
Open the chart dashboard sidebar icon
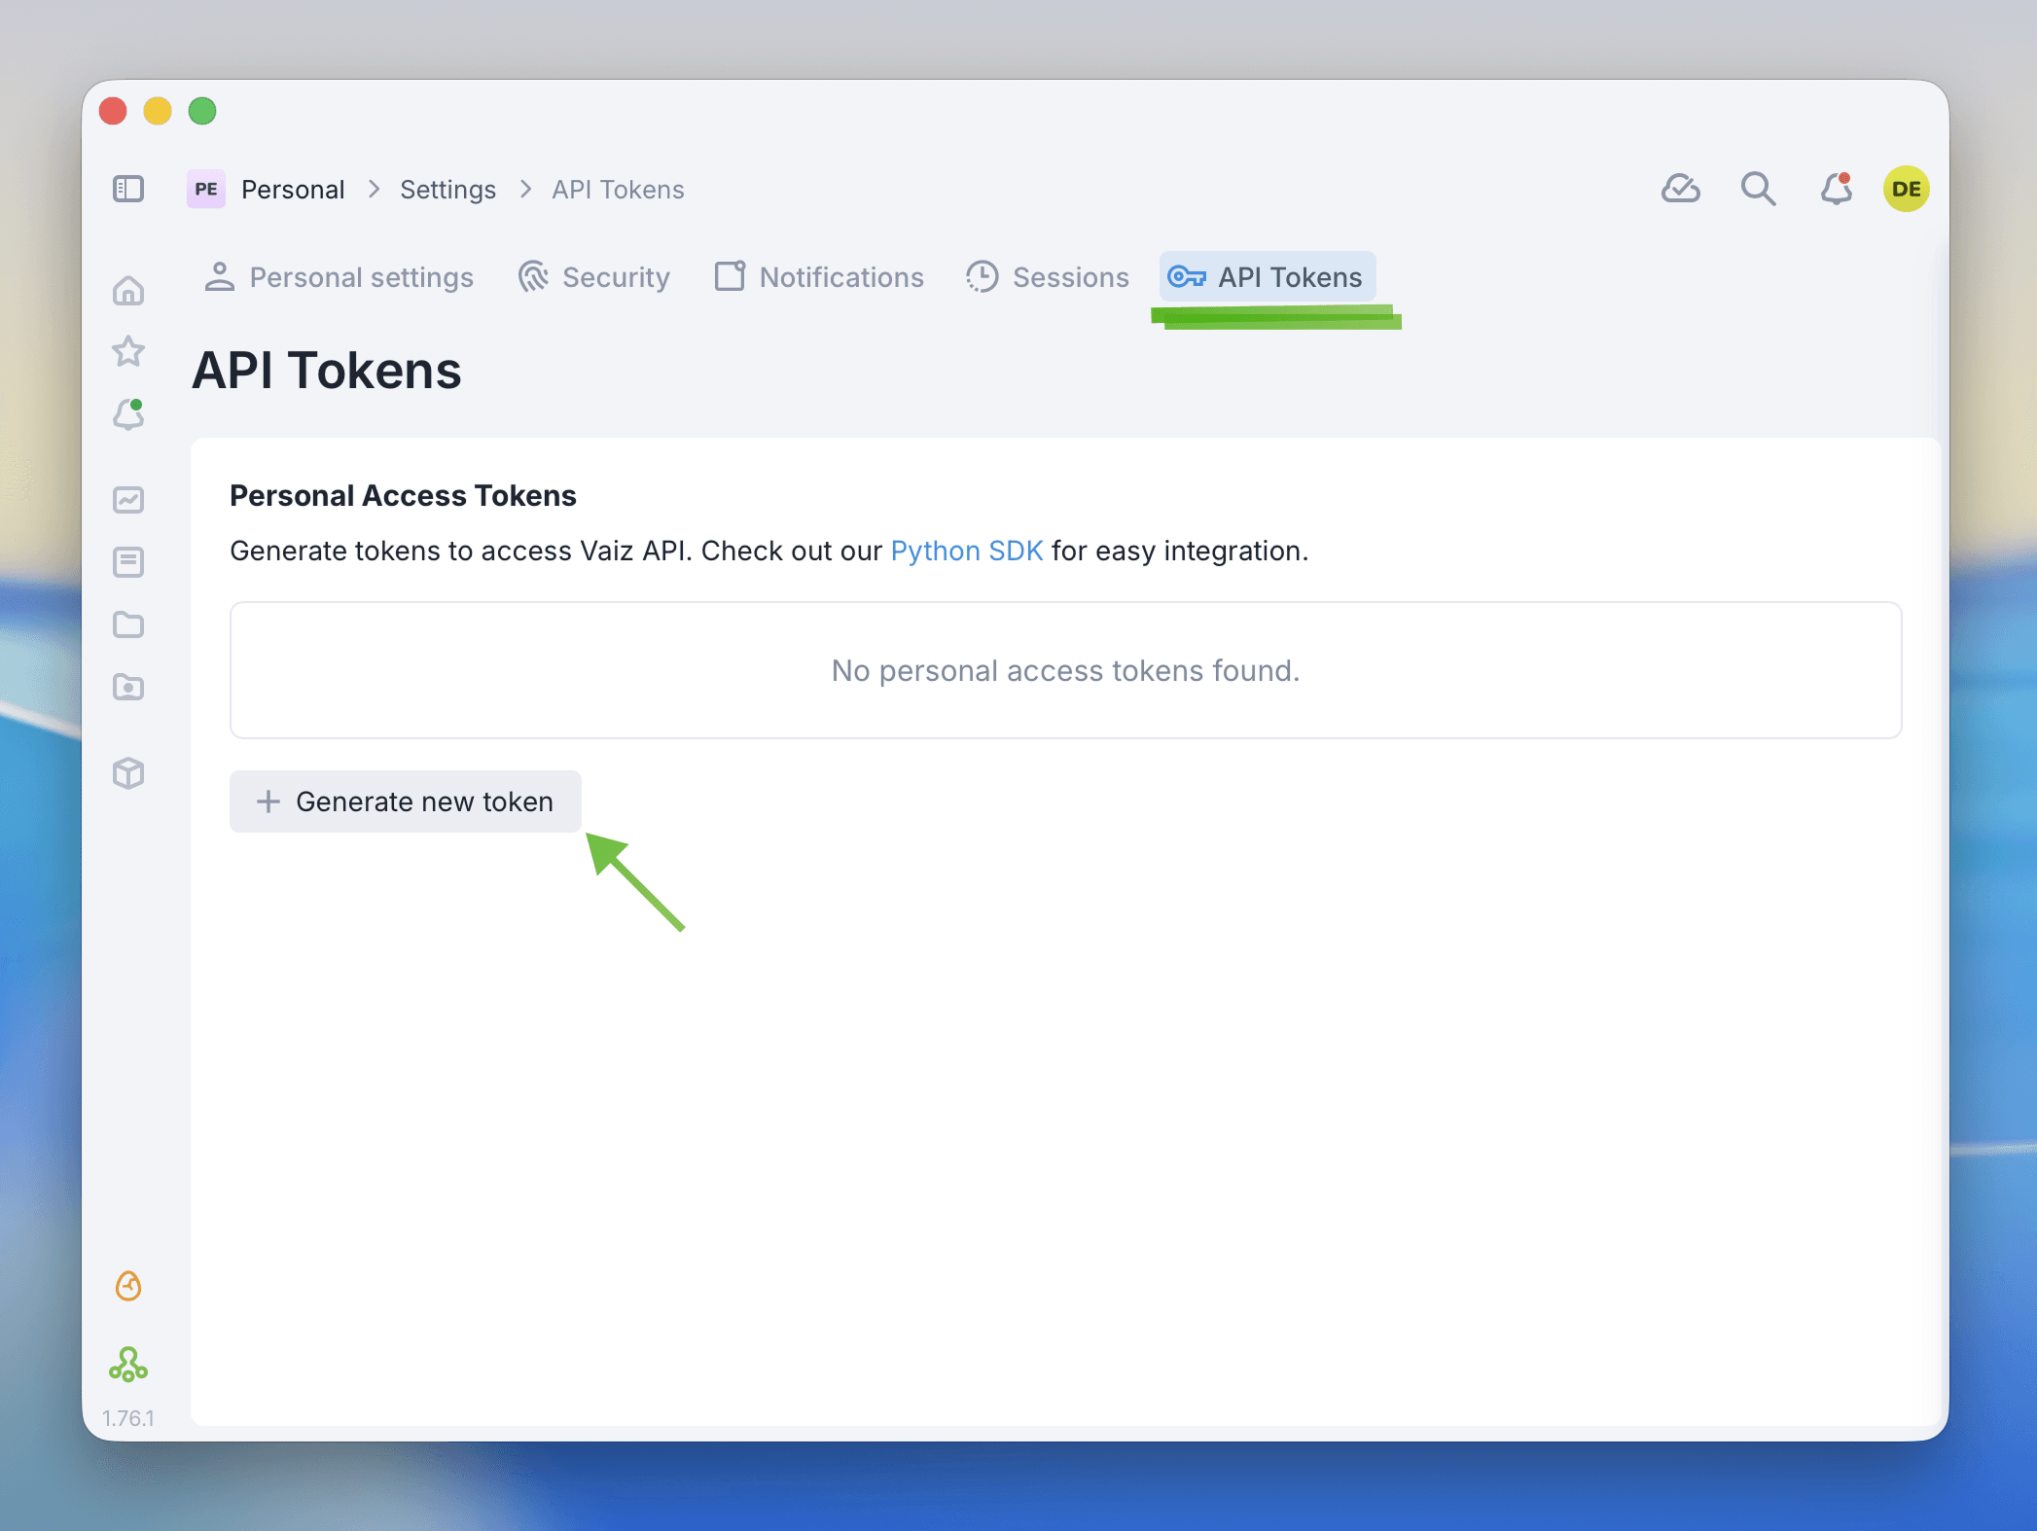[x=128, y=500]
